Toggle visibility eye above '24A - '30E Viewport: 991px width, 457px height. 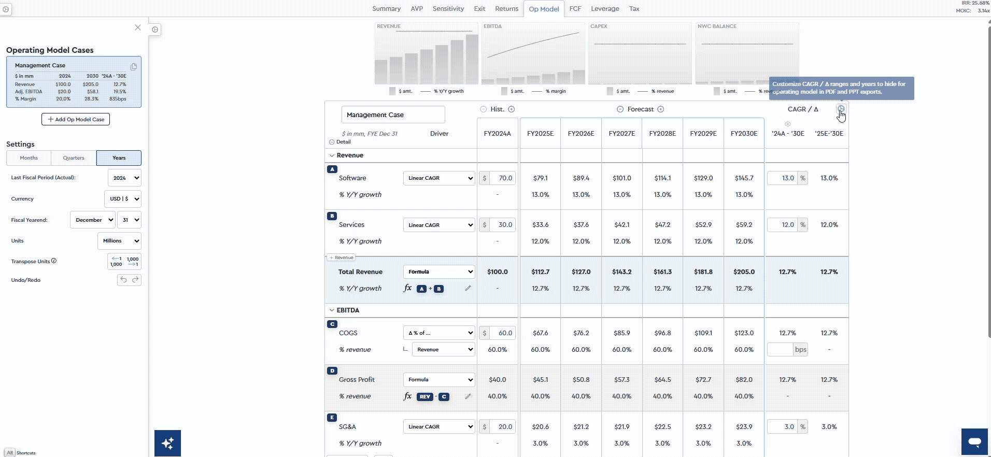coord(787,124)
